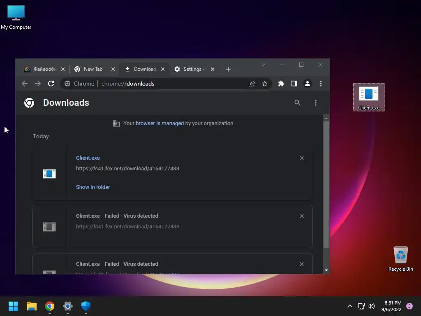The height and width of the screenshot is (316, 421).
Task: Click the browser forward arrow
Action: click(x=38, y=84)
